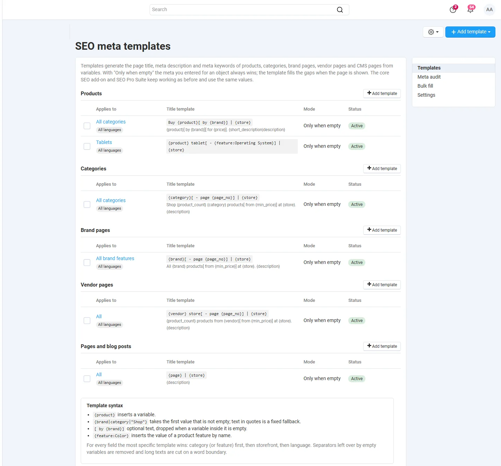Tick checkbox for Vendor pages All row
Image resolution: width=501 pixels, height=466 pixels.
click(x=87, y=321)
